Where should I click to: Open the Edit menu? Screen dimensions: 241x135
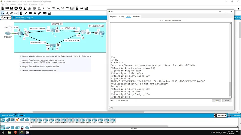[7, 4]
